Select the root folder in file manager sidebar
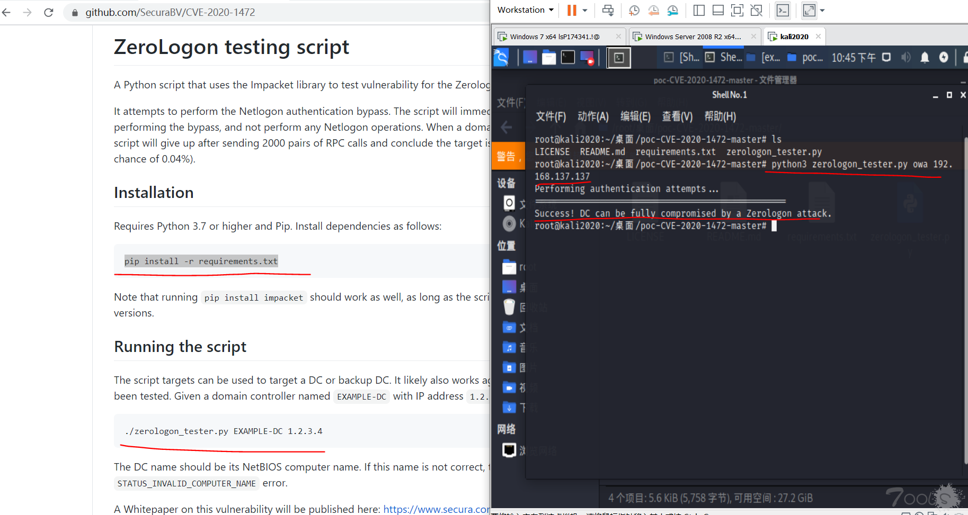 tap(509, 267)
